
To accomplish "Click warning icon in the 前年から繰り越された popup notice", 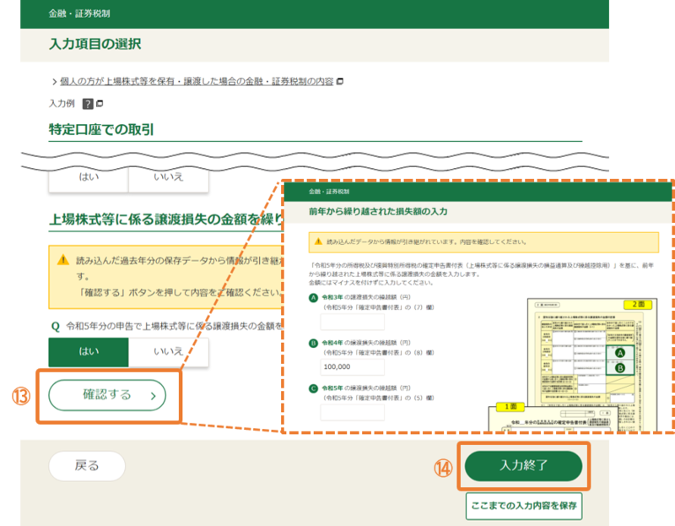I will click(319, 241).
